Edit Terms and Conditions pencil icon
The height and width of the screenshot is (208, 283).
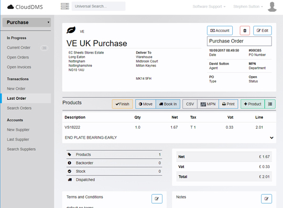point(157,199)
